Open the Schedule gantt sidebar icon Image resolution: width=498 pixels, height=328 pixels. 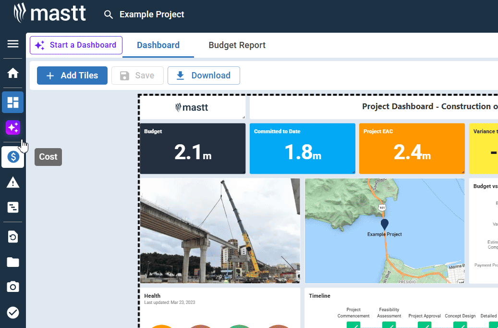click(13, 208)
